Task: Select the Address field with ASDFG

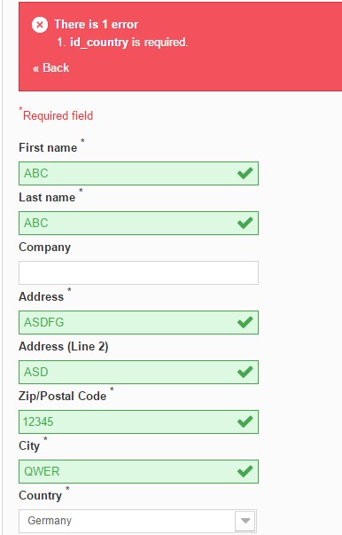Action: click(x=138, y=322)
